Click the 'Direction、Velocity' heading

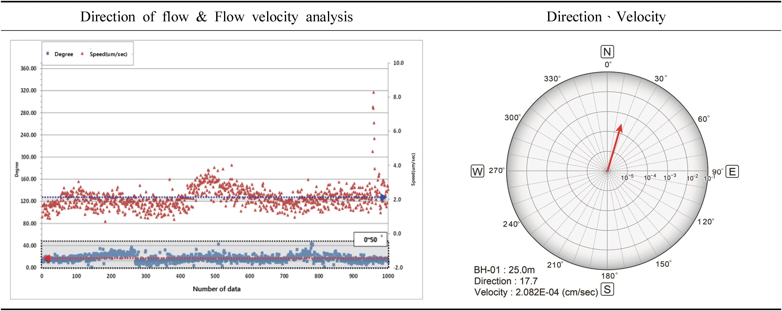tap(606, 17)
